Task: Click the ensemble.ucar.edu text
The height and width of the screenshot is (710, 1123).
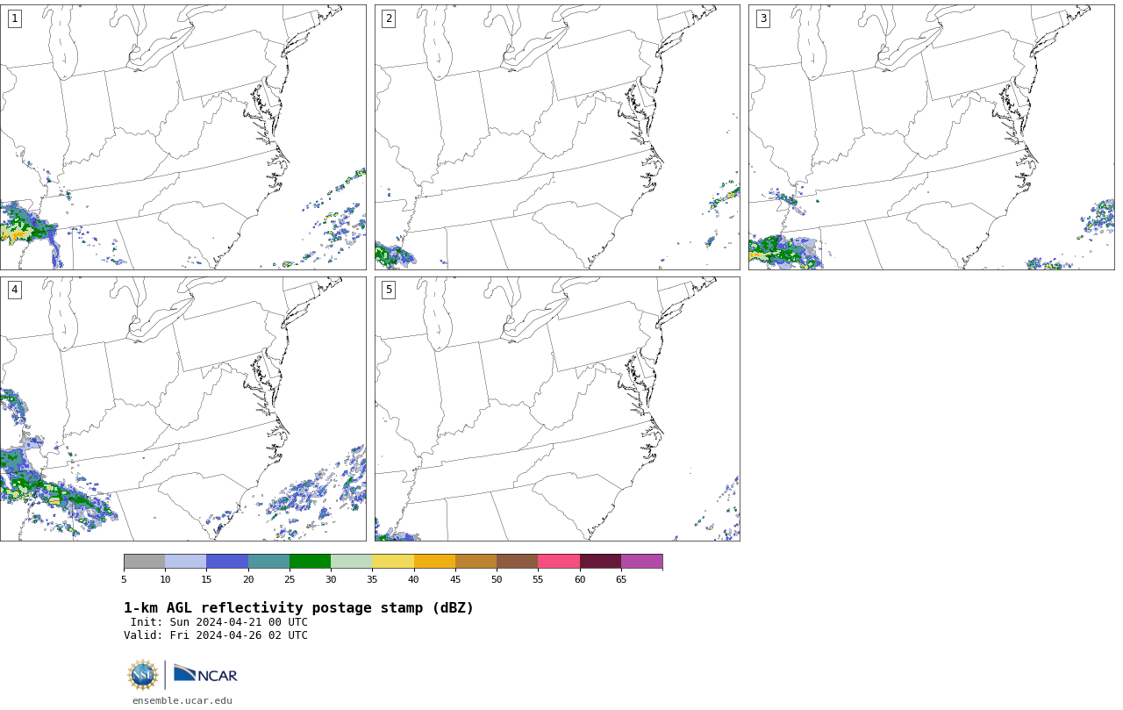Action: tap(182, 700)
